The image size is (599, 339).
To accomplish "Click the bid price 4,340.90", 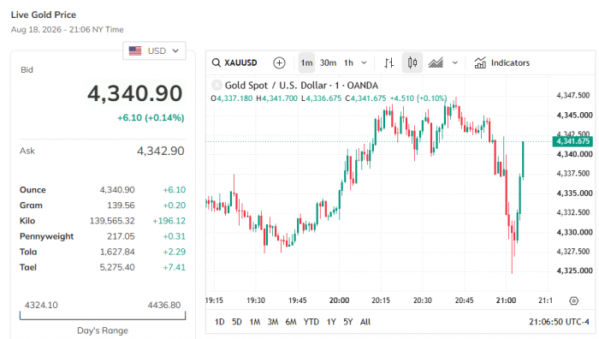I will coord(135,93).
